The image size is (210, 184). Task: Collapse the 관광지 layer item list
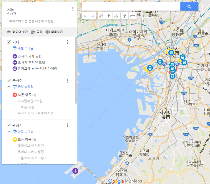click(9, 131)
